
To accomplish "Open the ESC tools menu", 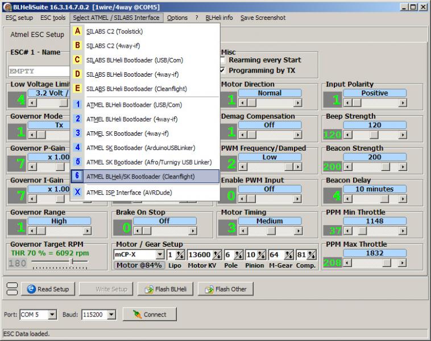I will [53, 18].
